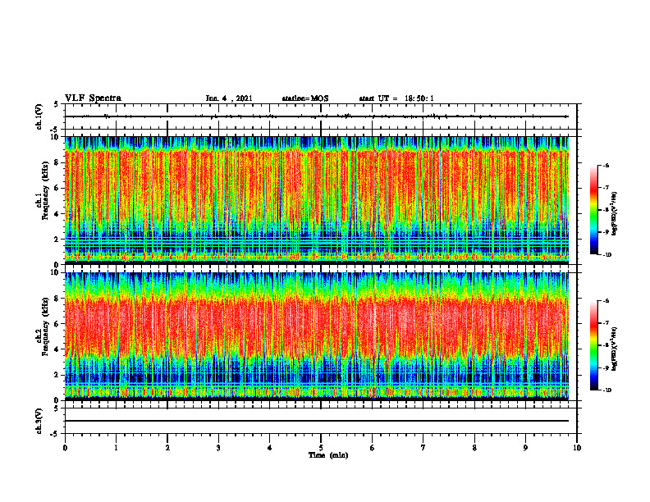The image size is (650, 502).
Task: Click the ch.2 spectrogram color scale bar
Action: point(593,345)
